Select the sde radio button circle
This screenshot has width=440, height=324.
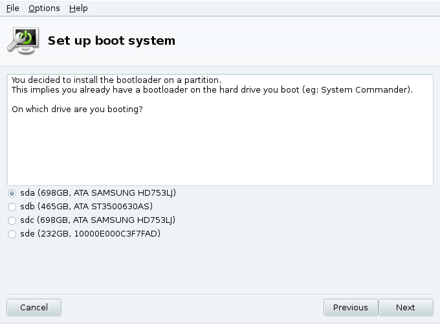pos(12,234)
